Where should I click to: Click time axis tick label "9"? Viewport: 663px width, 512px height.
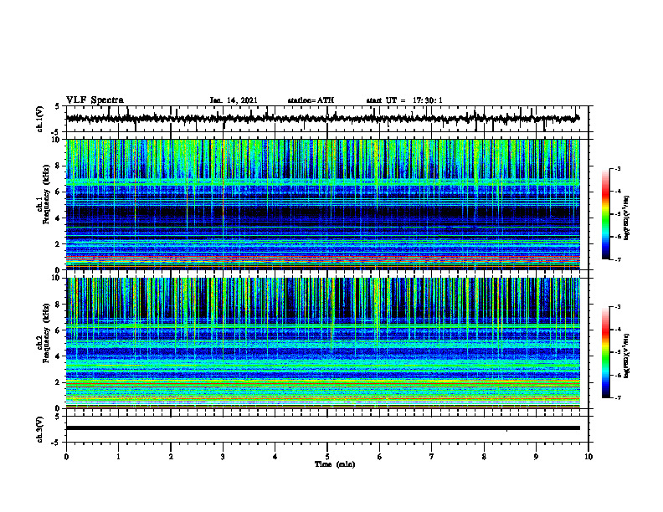(536, 457)
